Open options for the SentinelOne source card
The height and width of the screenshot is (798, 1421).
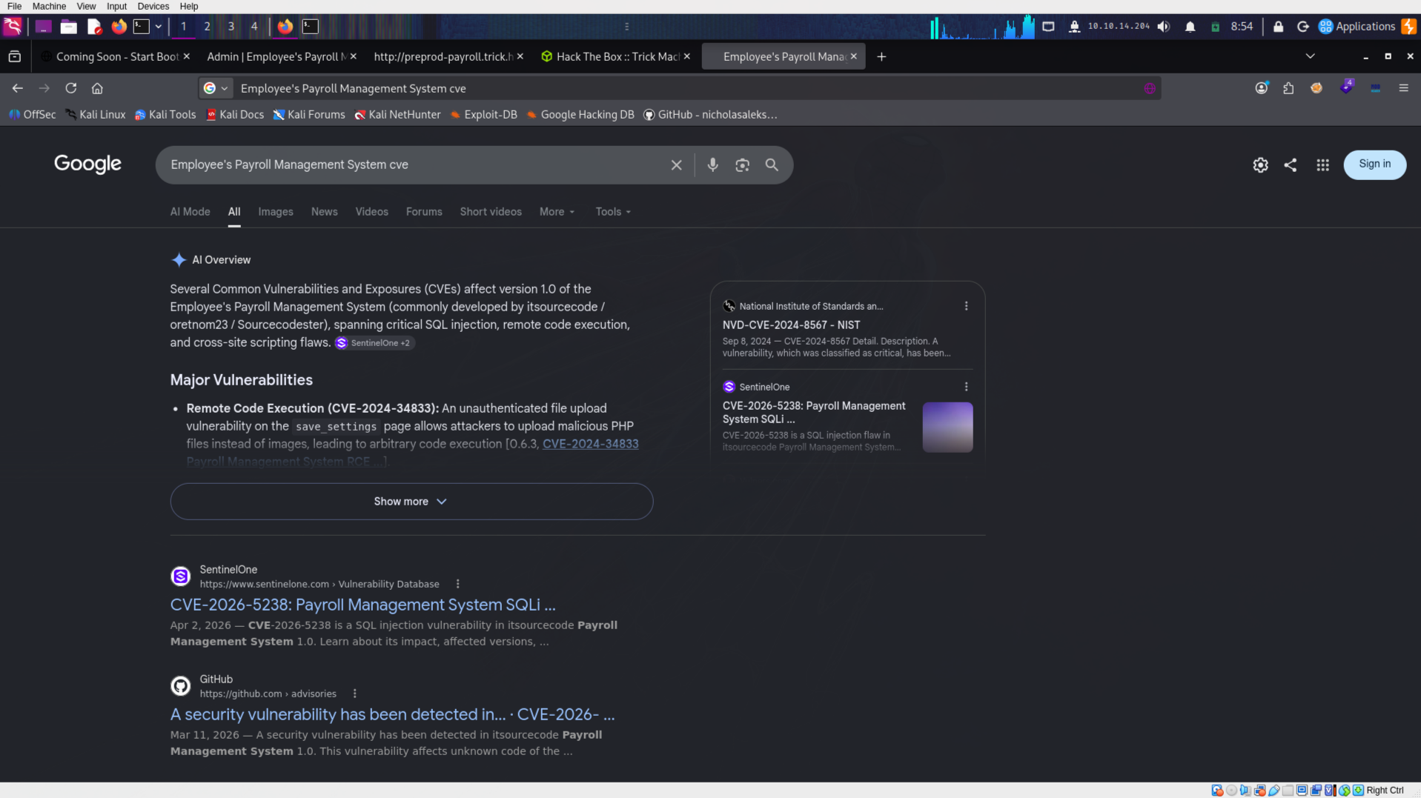click(x=966, y=387)
